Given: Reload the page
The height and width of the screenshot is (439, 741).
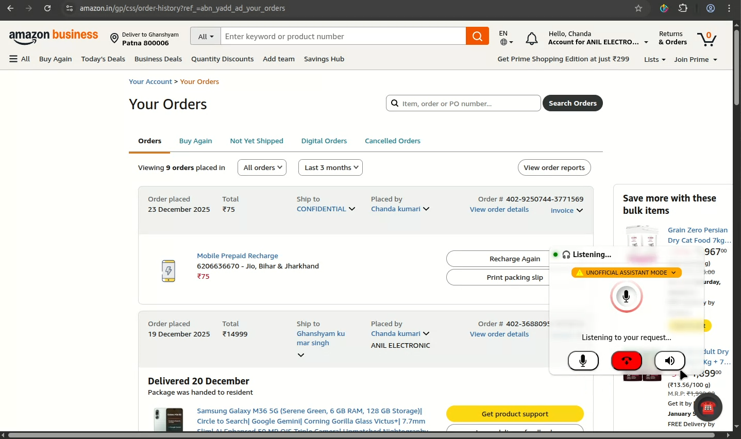Looking at the screenshot, I should [47, 8].
